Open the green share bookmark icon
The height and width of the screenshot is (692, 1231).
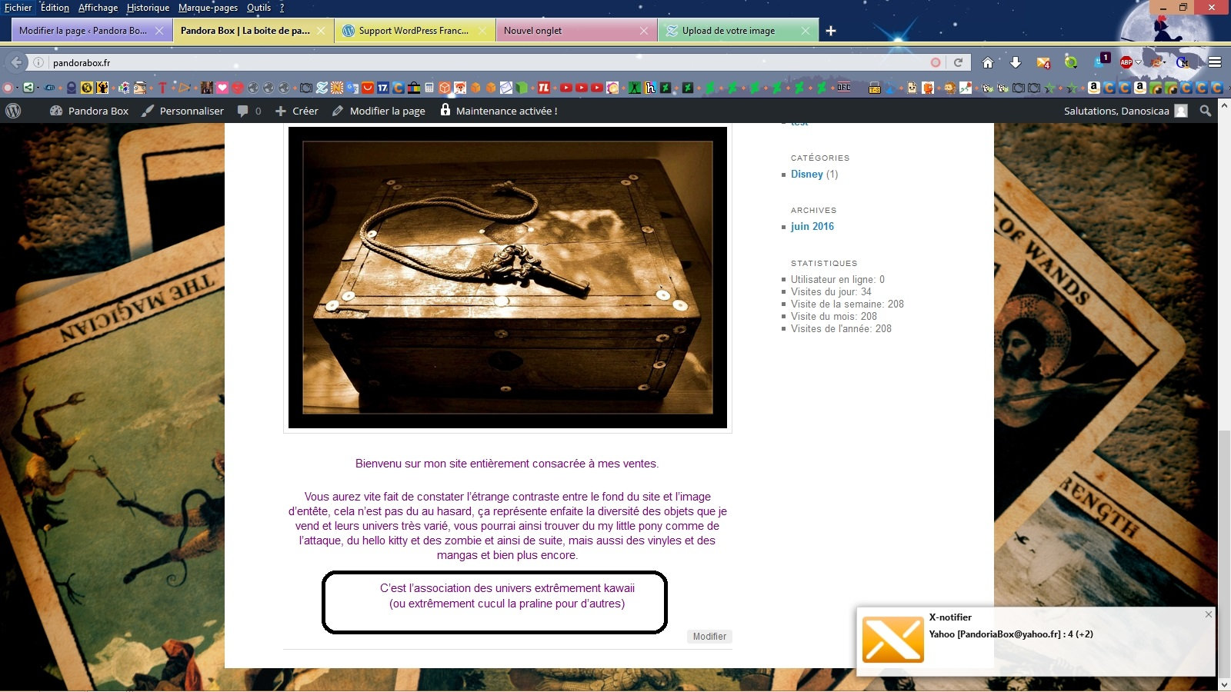[28, 88]
